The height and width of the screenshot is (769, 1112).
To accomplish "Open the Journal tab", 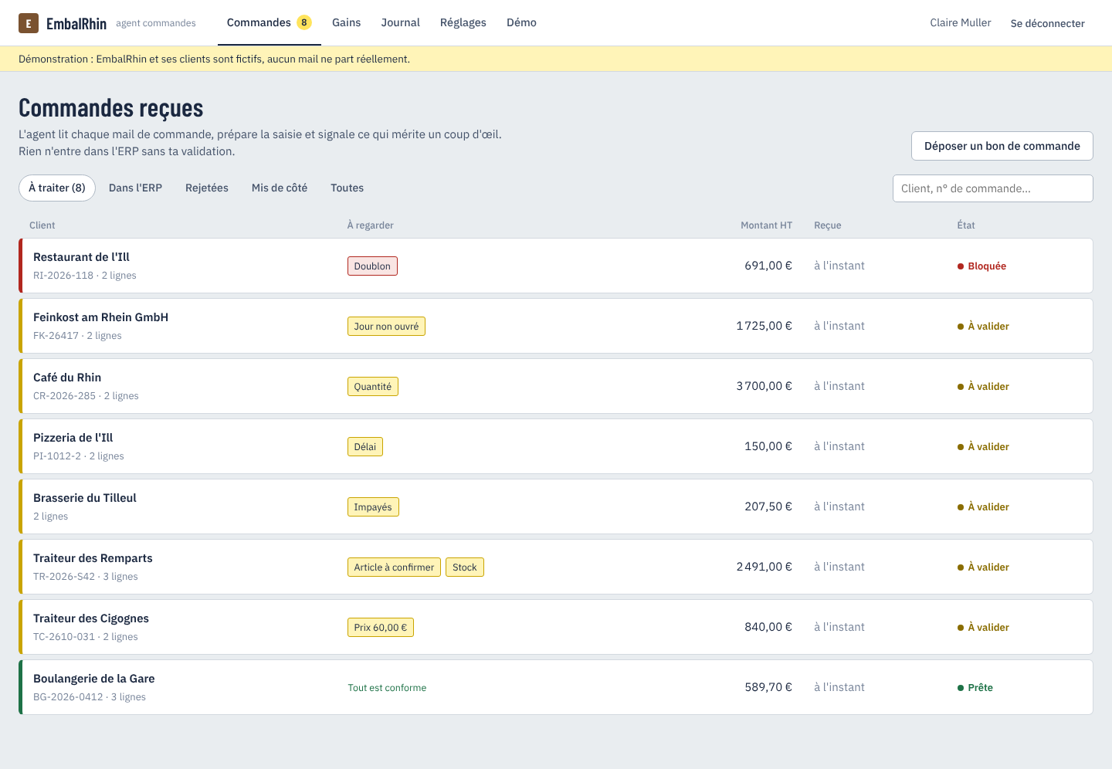I will [x=401, y=22].
